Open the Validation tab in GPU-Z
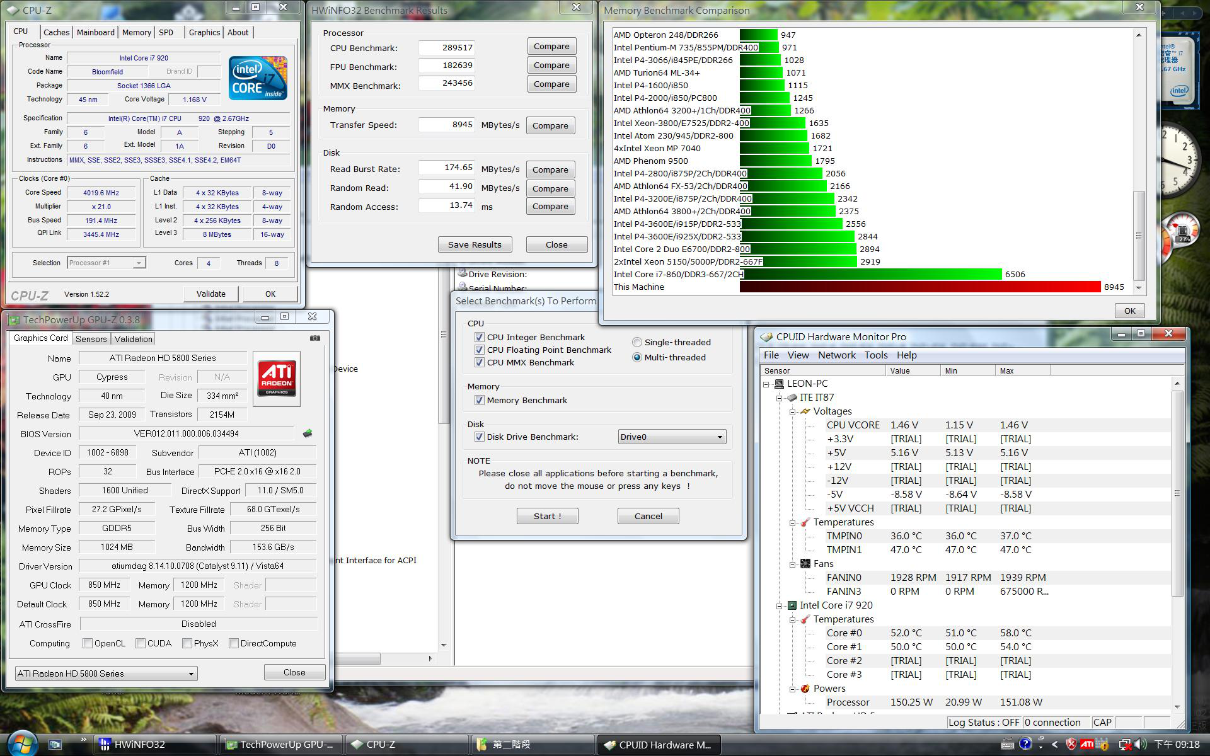The image size is (1210, 756). click(133, 339)
